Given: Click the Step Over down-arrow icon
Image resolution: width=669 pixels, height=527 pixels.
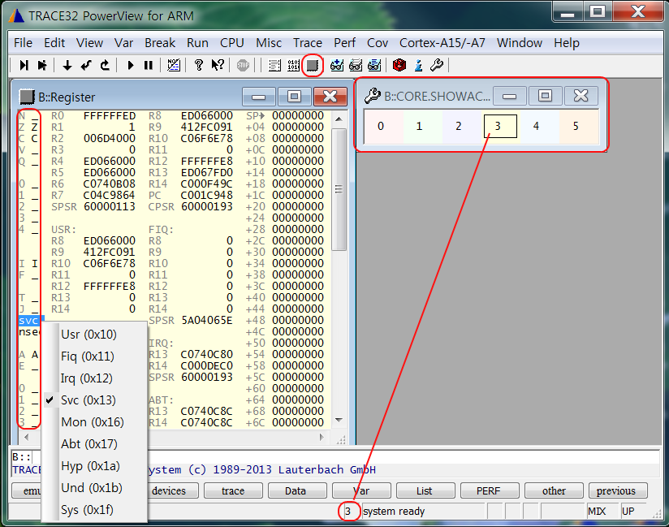Looking at the screenshot, I should tap(67, 65).
